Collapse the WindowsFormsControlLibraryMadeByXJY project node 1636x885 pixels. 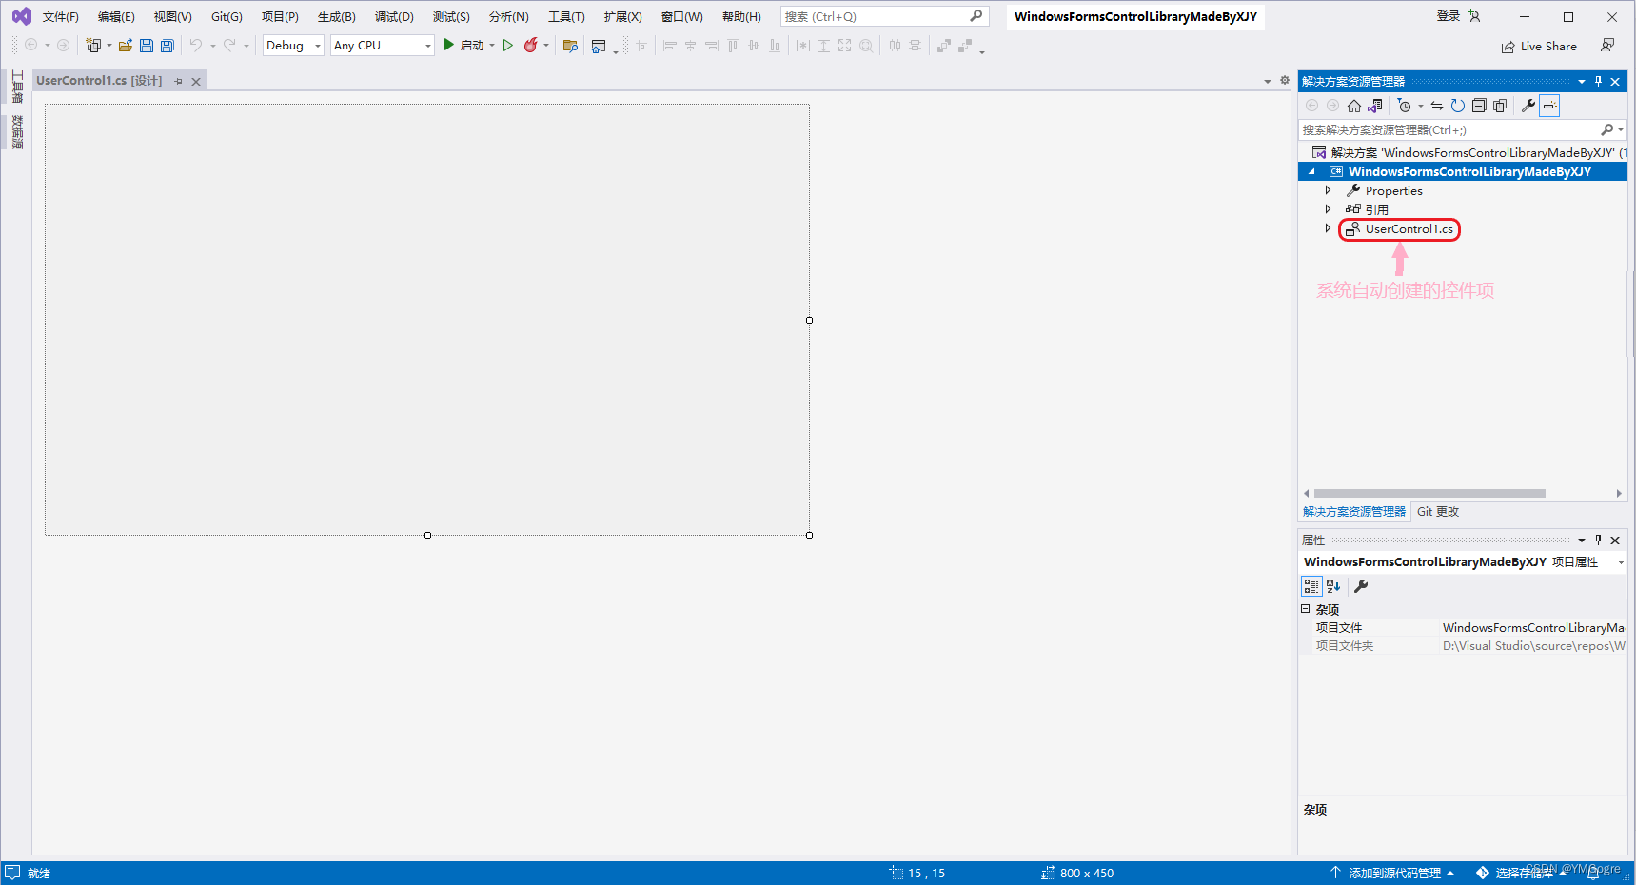click(x=1311, y=172)
